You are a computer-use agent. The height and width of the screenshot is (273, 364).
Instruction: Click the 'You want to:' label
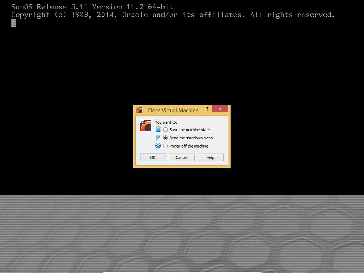point(166,122)
